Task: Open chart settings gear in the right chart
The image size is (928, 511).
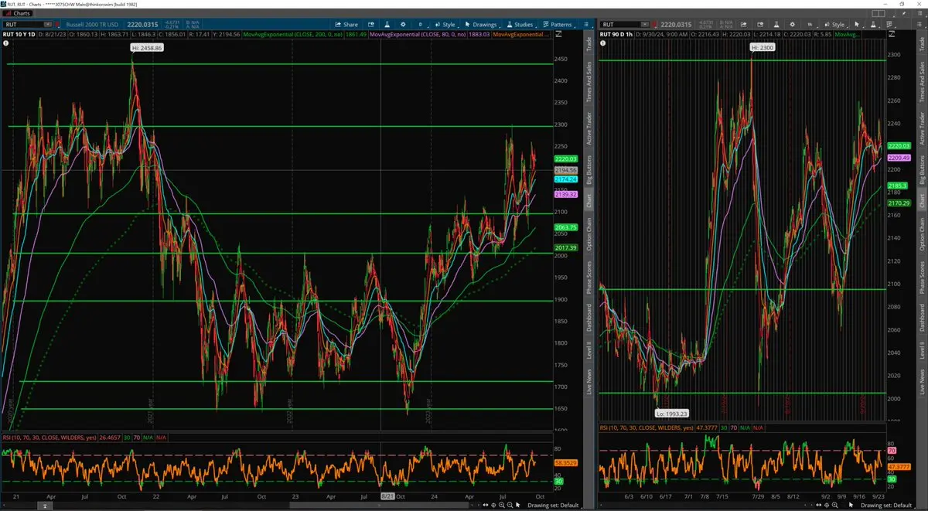Action: click(792, 25)
